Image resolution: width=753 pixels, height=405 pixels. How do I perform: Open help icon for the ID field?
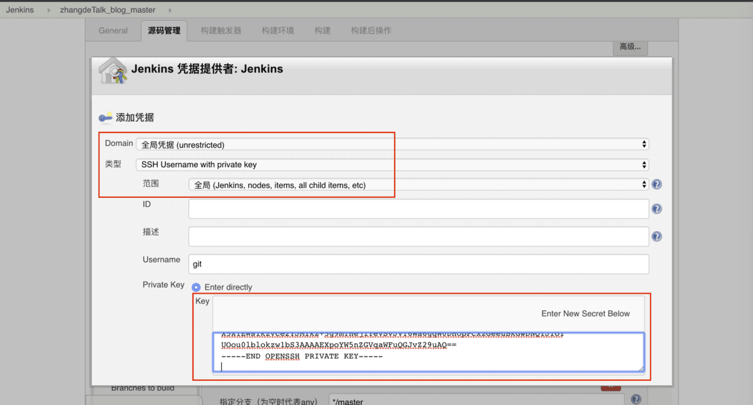coord(657,209)
